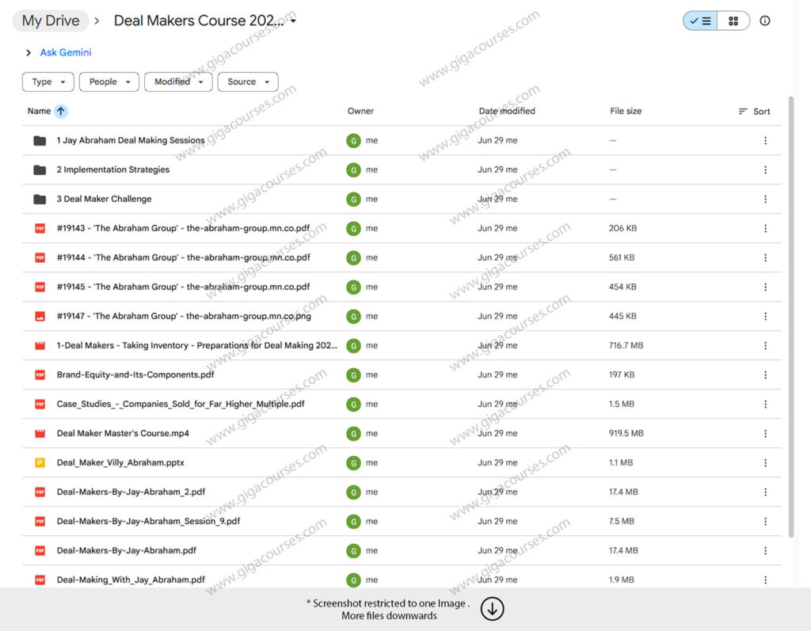811x631 pixels.
Task: Switch to grid layout view
Action: pos(733,21)
